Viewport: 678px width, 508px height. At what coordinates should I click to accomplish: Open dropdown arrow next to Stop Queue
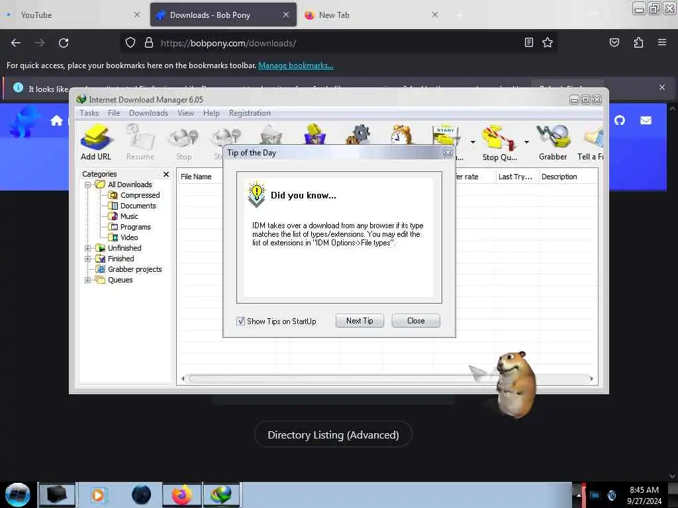point(526,142)
